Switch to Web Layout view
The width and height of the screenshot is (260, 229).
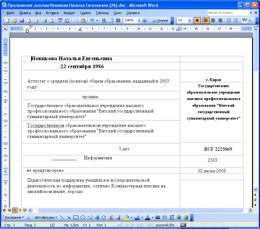tap(9, 210)
